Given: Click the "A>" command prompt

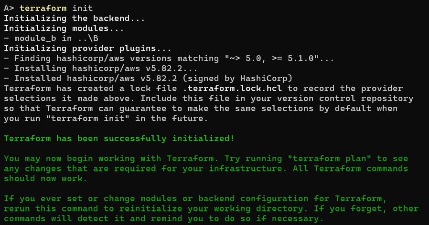Looking at the screenshot, I should coord(9,8).
